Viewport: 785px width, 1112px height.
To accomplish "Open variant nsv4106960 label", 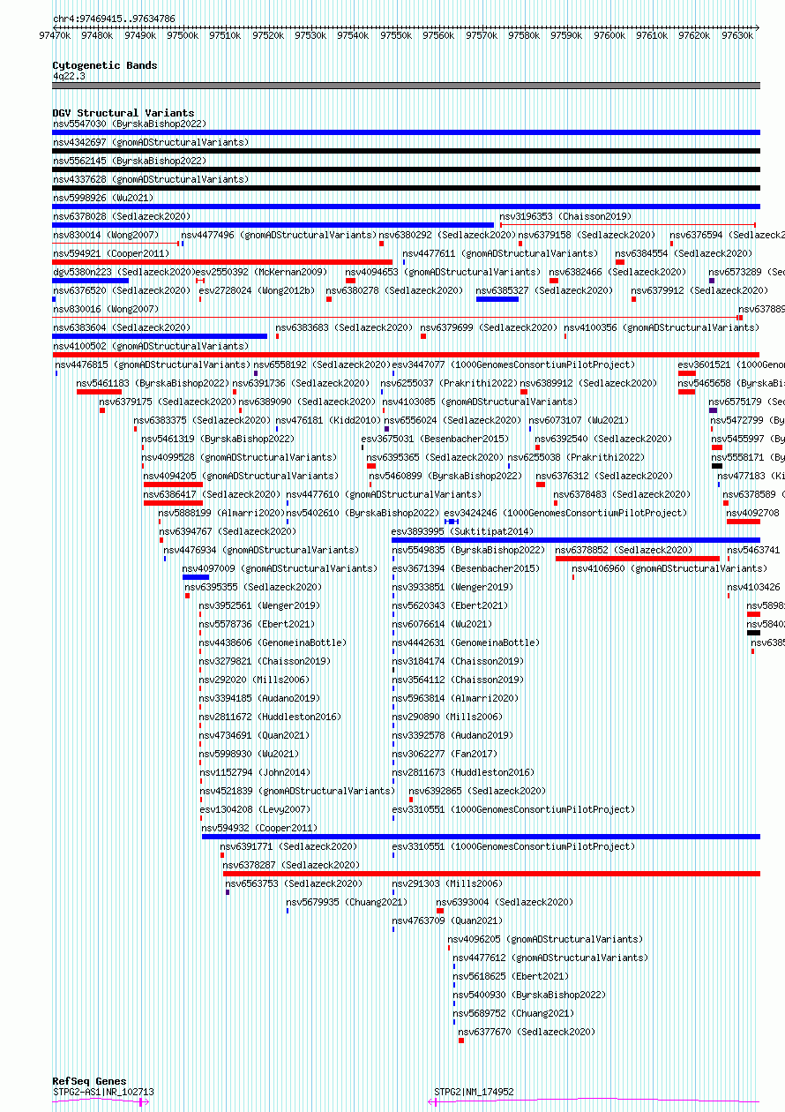I will point(669,568).
